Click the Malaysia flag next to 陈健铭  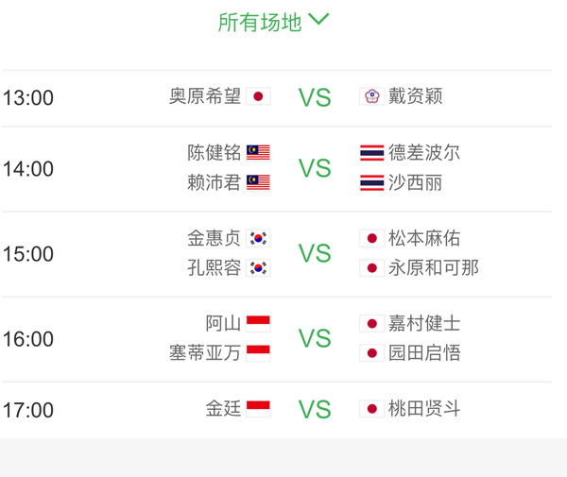pyautogui.click(x=258, y=153)
